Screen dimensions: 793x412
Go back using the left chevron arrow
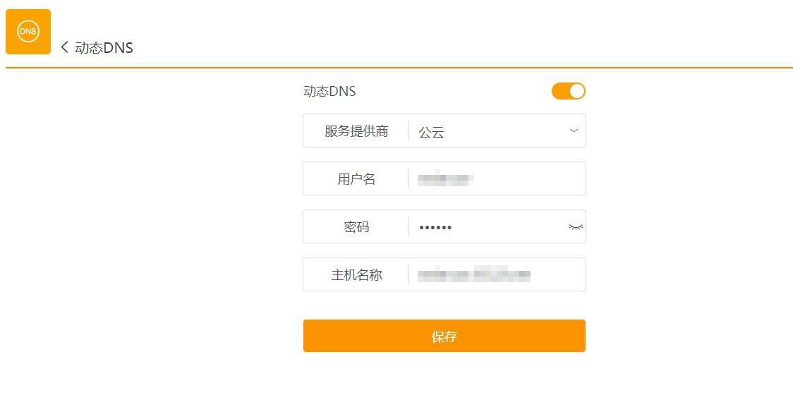(x=64, y=47)
